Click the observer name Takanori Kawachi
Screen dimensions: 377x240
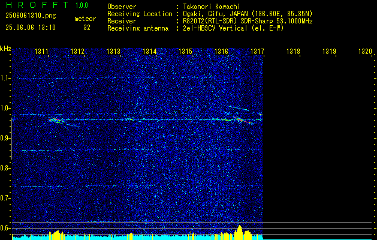coord(212,7)
